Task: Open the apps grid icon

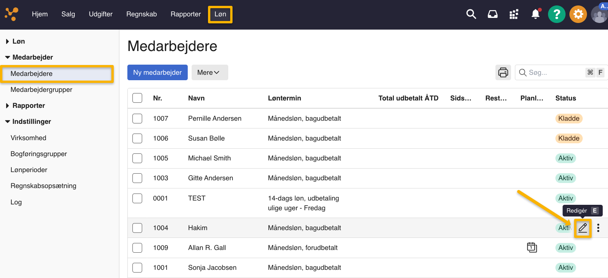Action: click(x=514, y=14)
